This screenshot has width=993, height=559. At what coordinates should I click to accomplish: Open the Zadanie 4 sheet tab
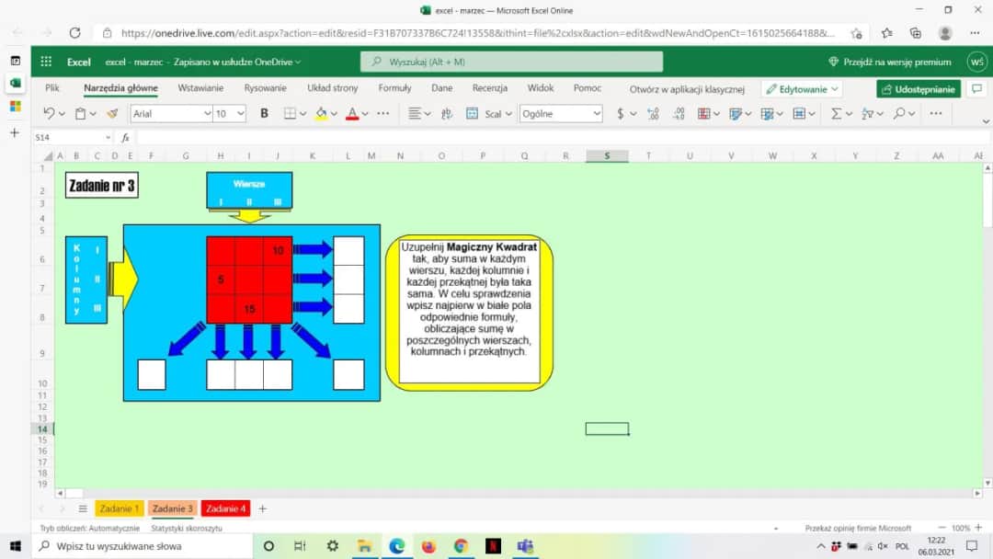[225, 508]
